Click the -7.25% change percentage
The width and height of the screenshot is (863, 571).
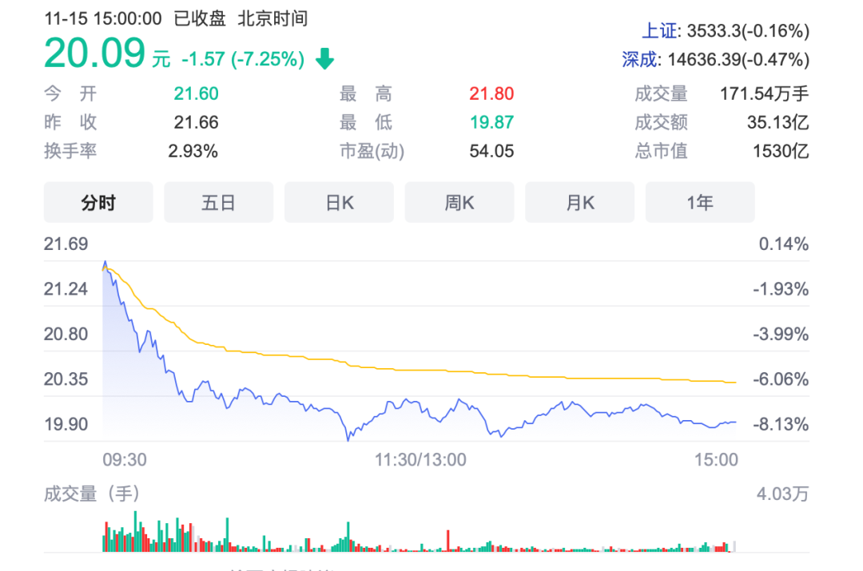point(268,59)
